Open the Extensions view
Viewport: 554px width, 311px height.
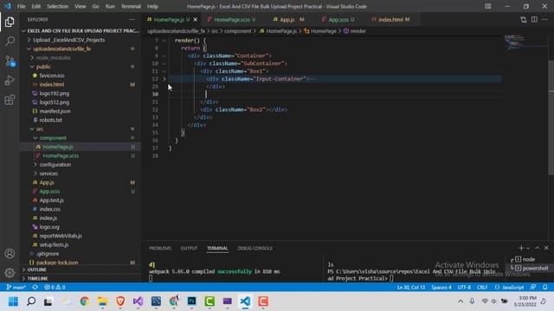pos(10,100)
